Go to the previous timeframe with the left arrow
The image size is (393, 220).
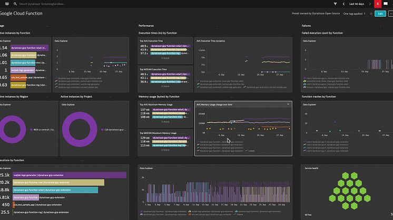[x=343, y=4]
